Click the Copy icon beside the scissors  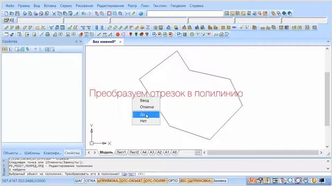[x=60, y=13]
